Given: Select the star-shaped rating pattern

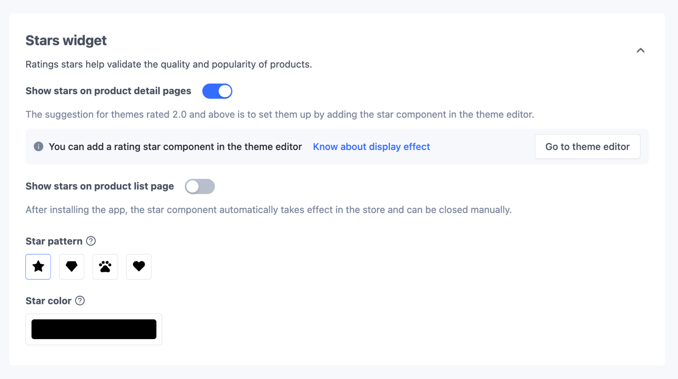Looking at the screenshot, I should [38, 266].
